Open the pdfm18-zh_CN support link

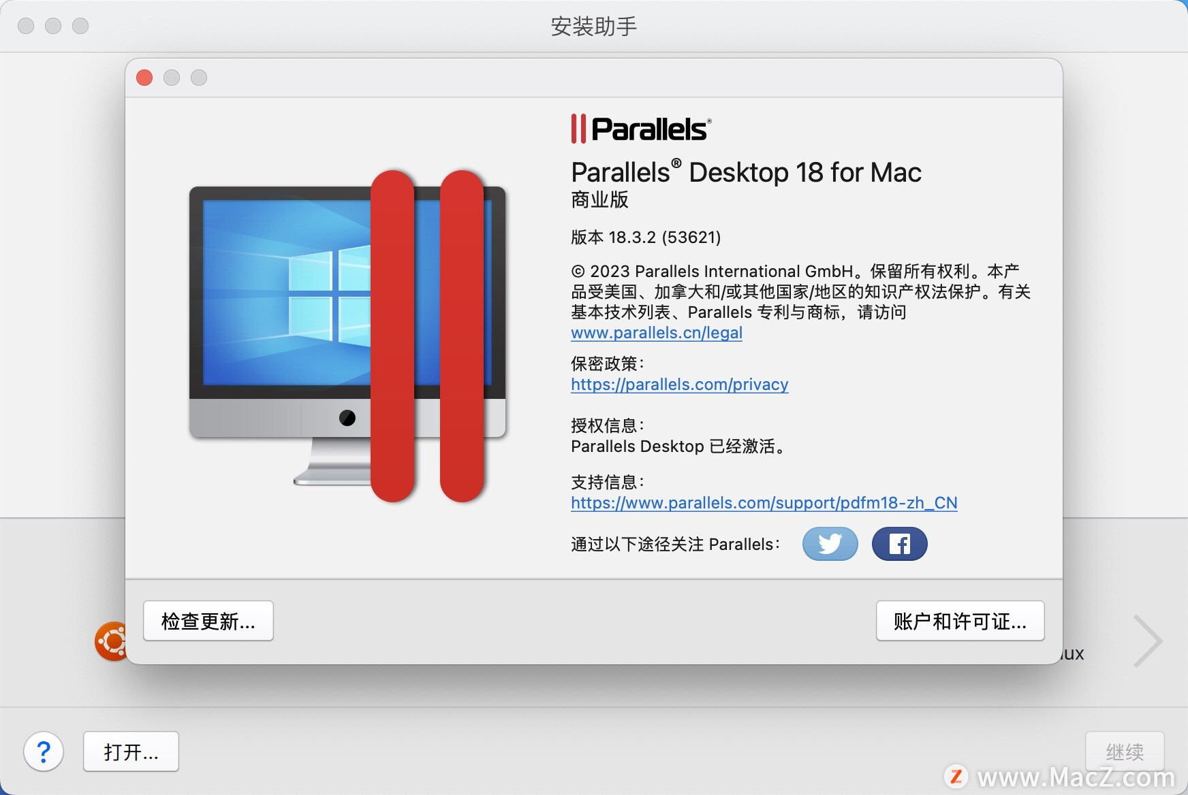point(764,503)
